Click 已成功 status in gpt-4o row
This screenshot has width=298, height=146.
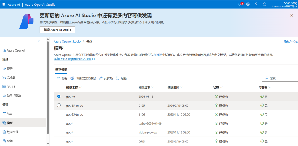221,96
